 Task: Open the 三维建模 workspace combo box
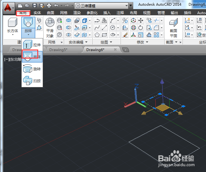(102, 6)
